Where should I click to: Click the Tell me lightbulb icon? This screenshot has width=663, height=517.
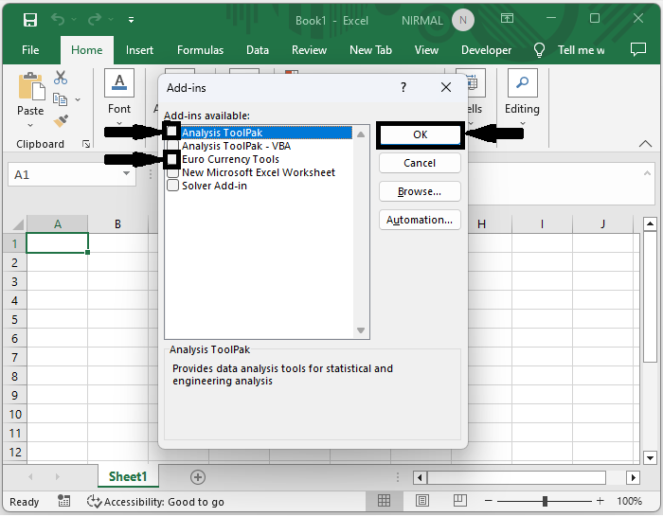click(x=539, y=50)
